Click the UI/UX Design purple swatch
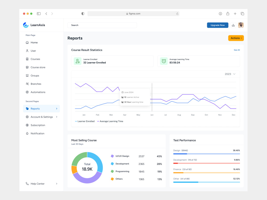267x200 pixels. click(x=112, y=156)
